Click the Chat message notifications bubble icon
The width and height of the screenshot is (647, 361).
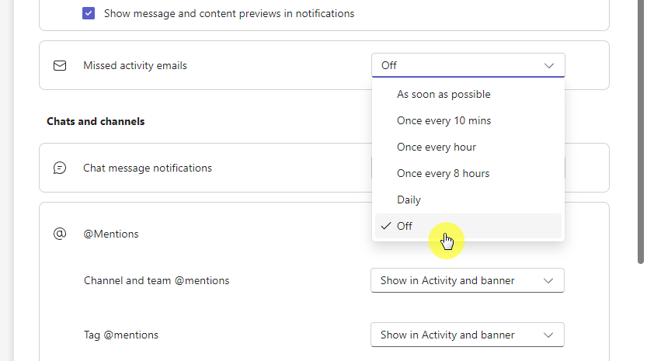coord(60,168)
